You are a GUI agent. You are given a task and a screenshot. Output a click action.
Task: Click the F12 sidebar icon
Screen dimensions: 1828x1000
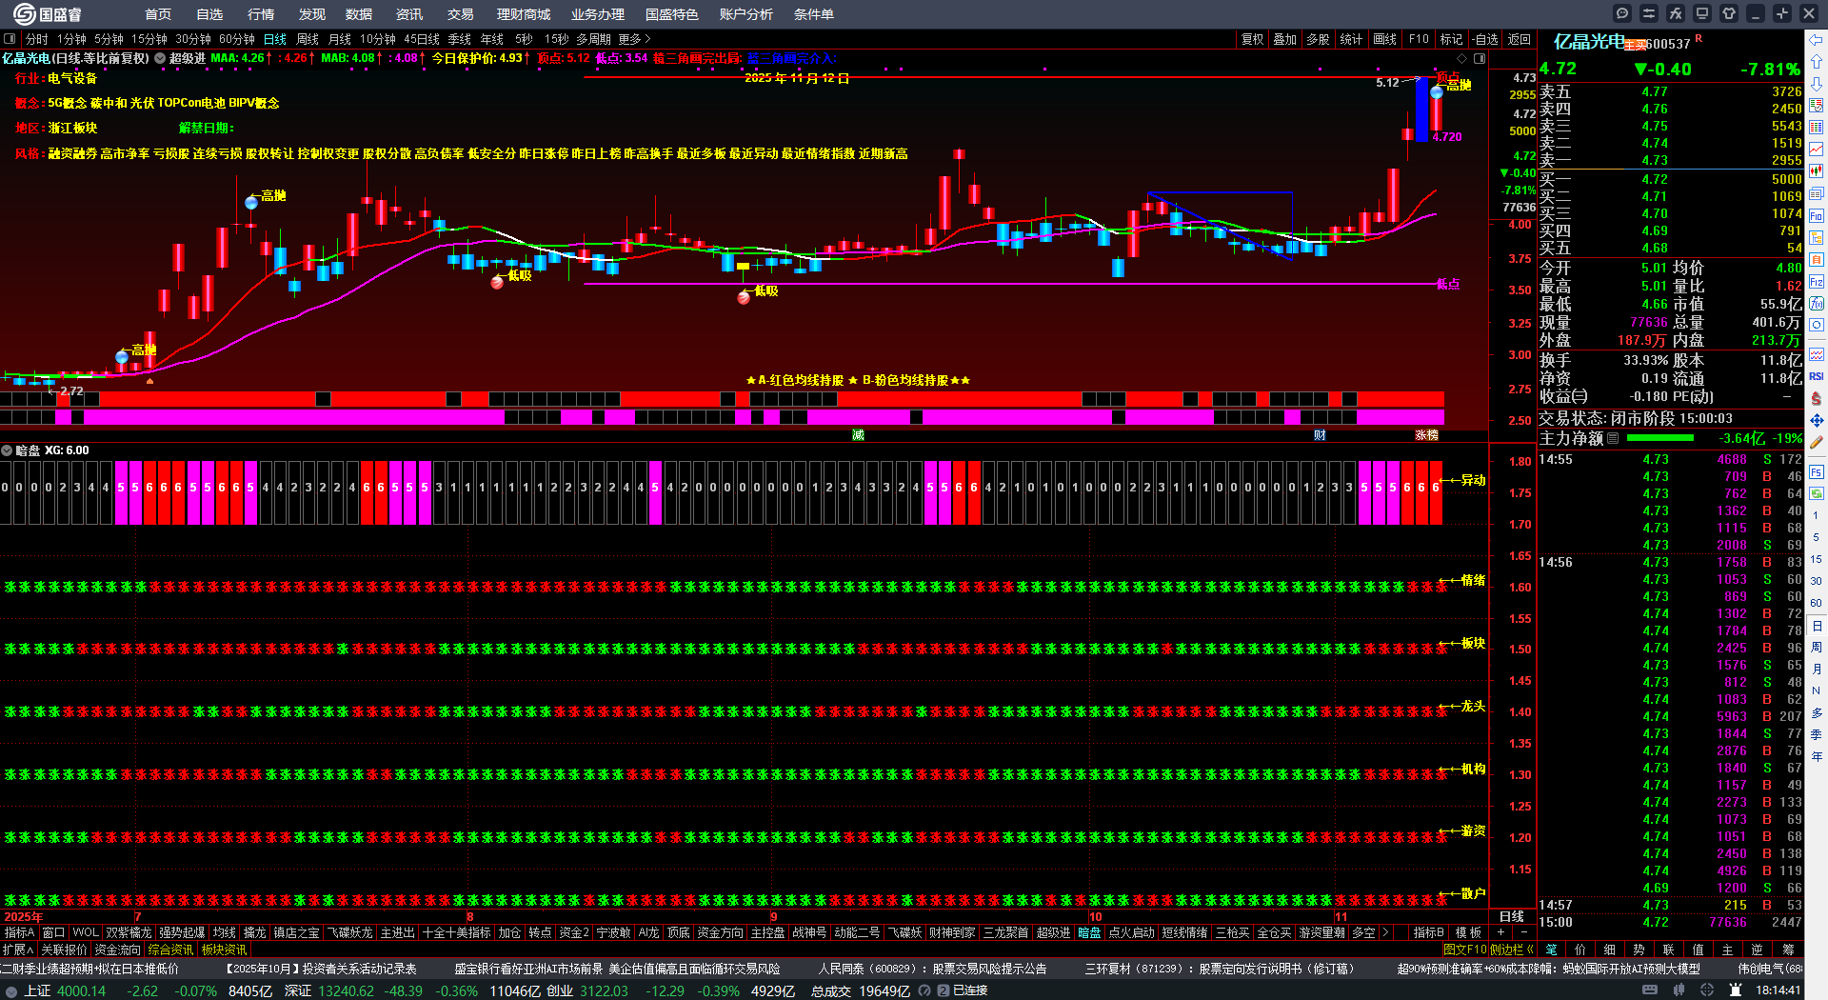[x=1817, y=282]
